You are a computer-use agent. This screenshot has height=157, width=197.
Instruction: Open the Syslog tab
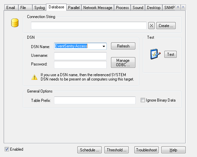click(x=40, y=8)
